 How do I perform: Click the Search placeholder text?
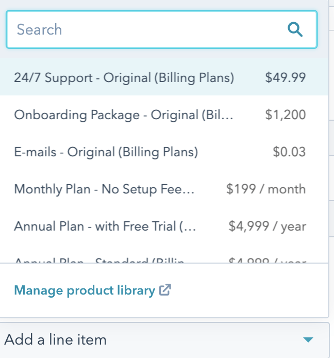pyautogui.click(x=39, y=29)
